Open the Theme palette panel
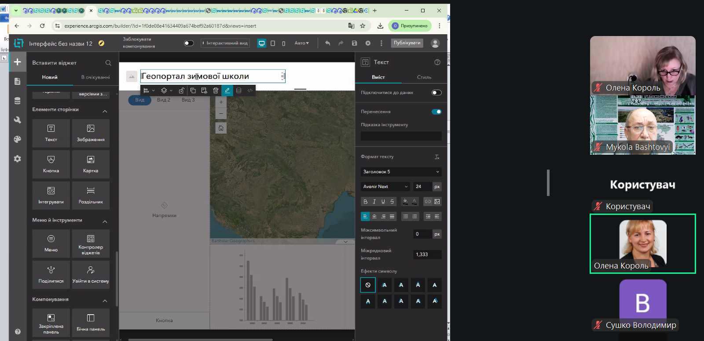The image size is (704, 341). [x=18, y=139]
